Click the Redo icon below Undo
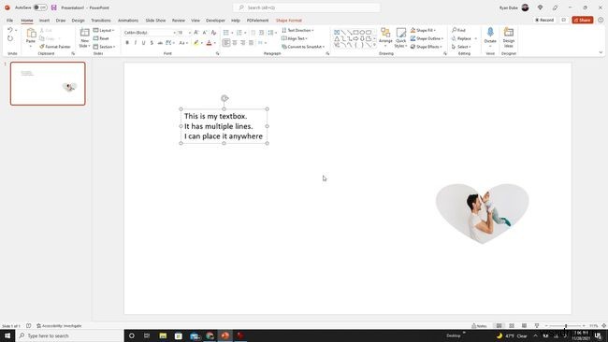The width and height of the screenshot is (608, 342). [x=10, y=38]
